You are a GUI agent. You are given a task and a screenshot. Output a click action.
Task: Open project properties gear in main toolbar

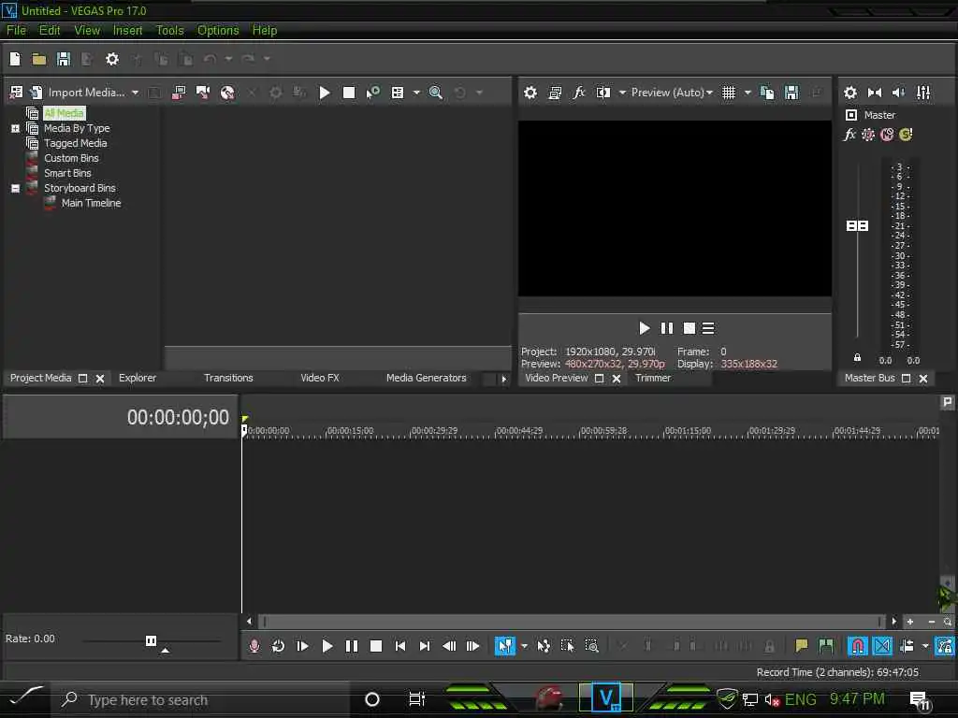click(112, 59)
